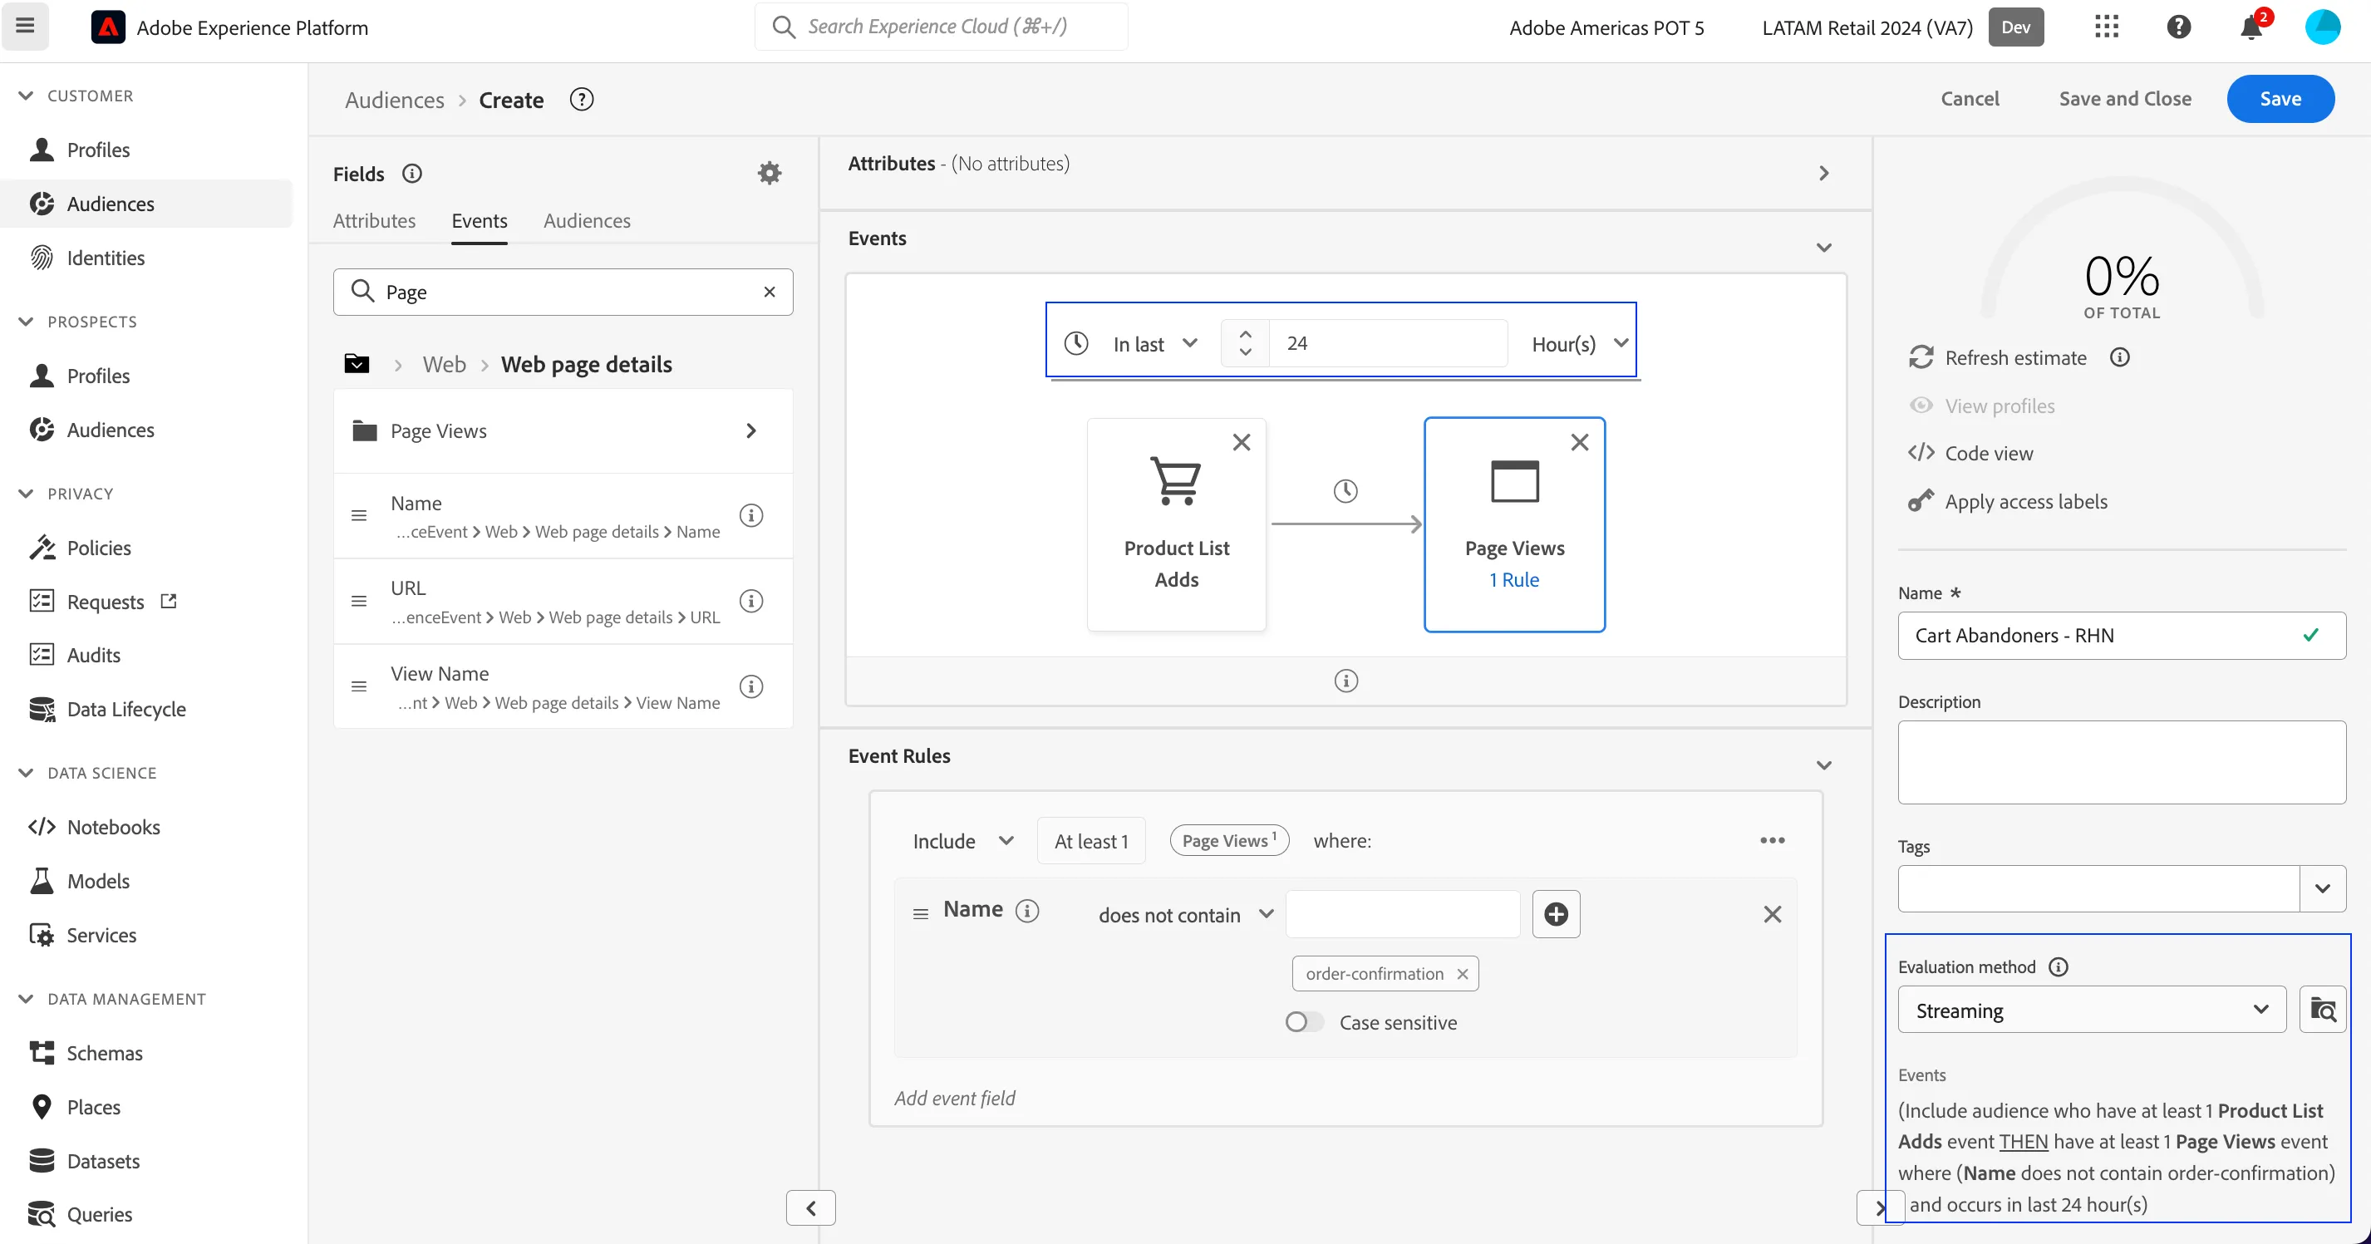This screenshot has height=1244, width=2371.
Task: Remove the Page Views event card
Action: point(1578,443)
